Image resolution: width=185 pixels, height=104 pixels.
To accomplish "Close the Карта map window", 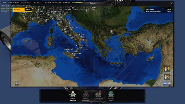I will (172, 3).
